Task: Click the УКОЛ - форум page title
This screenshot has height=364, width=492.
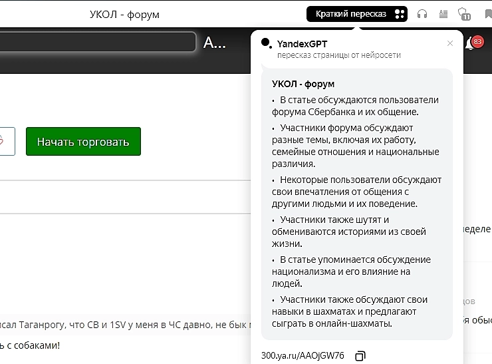Action: tap(124, 15)
